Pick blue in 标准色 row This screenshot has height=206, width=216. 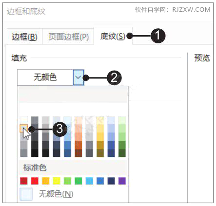[x=100, y=181]
